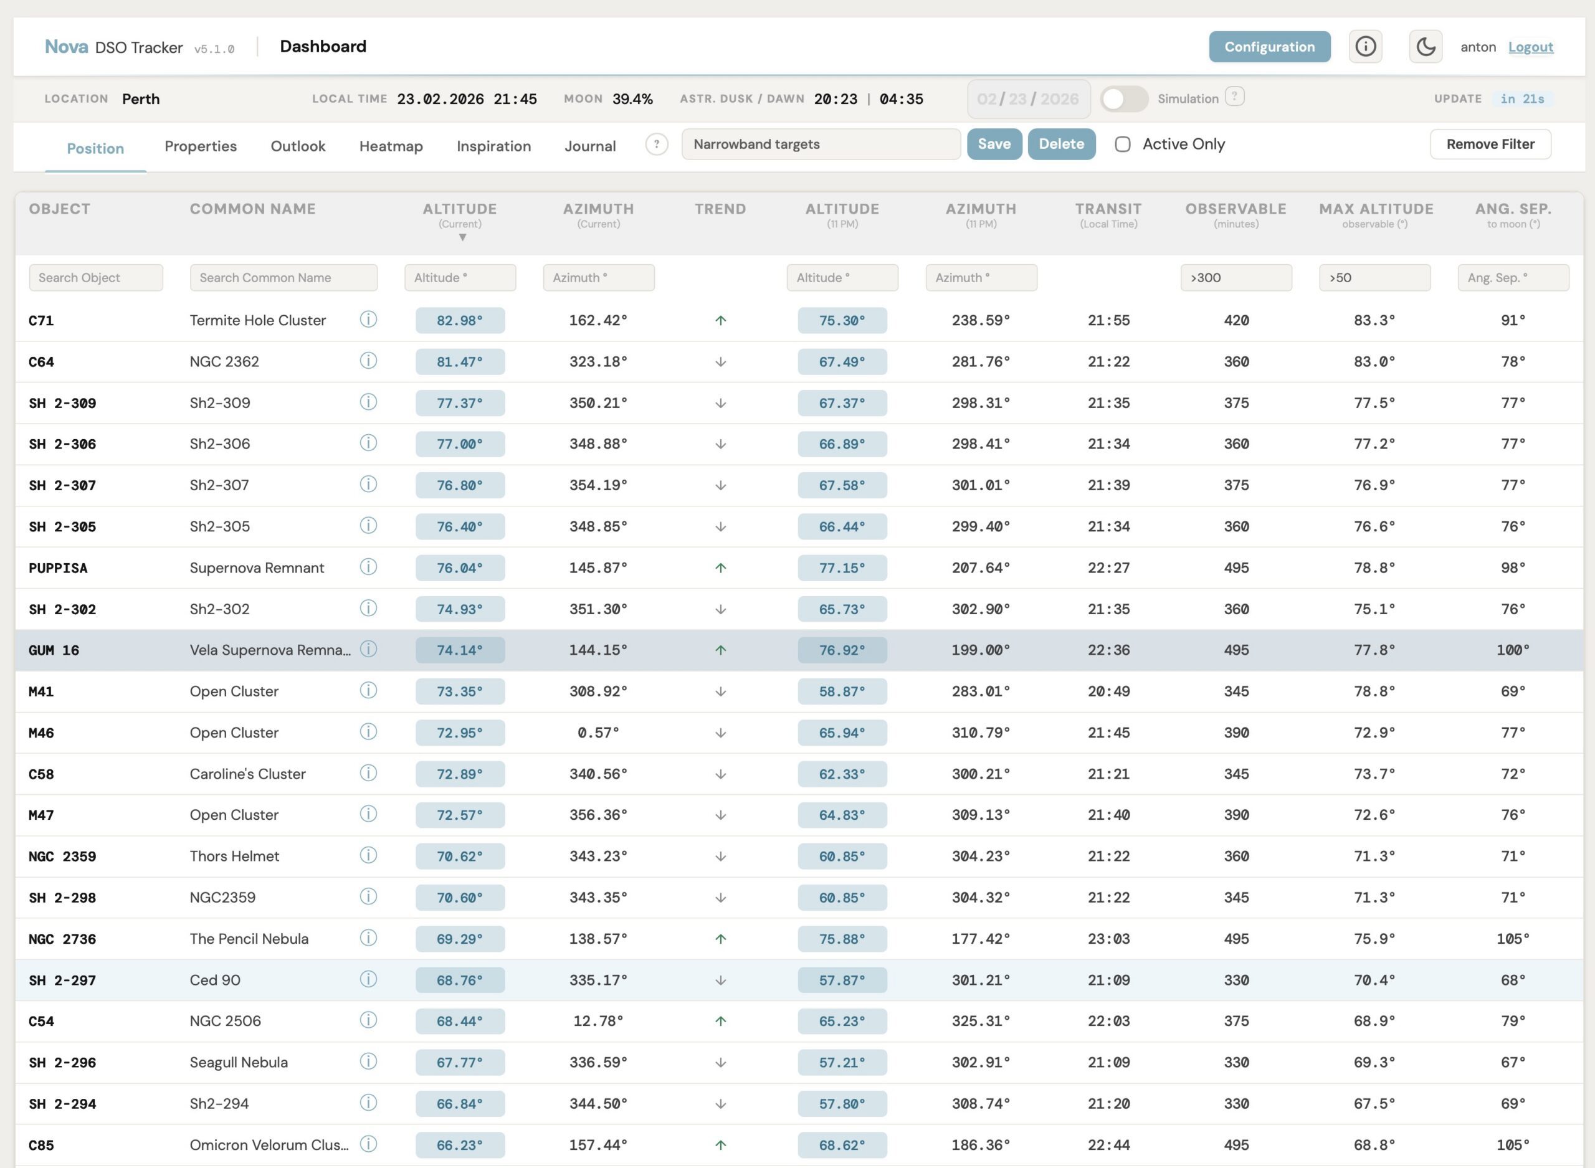Enable the Simulation toggle switch
Image resolution: width=1595 pixels, height=1168 pixels.
click(x=1123, y=99)
